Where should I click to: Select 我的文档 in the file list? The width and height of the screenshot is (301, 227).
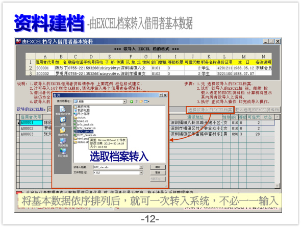[x=82, y=107]
